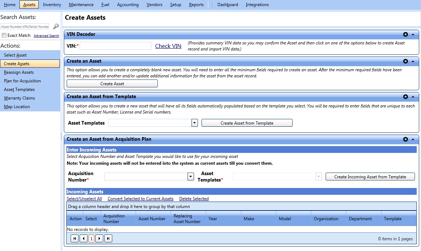Open the Home menu
The height and width of the screenshot is (251, 421).
10,5
